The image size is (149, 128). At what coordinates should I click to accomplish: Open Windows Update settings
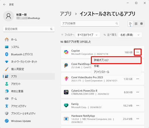(x=29, y=121)
